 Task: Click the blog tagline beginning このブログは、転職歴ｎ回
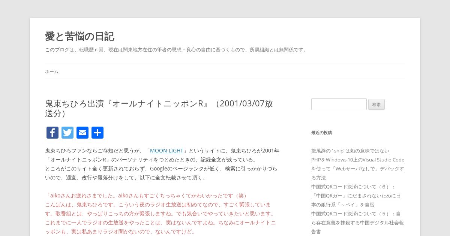(x=176, y=49)
